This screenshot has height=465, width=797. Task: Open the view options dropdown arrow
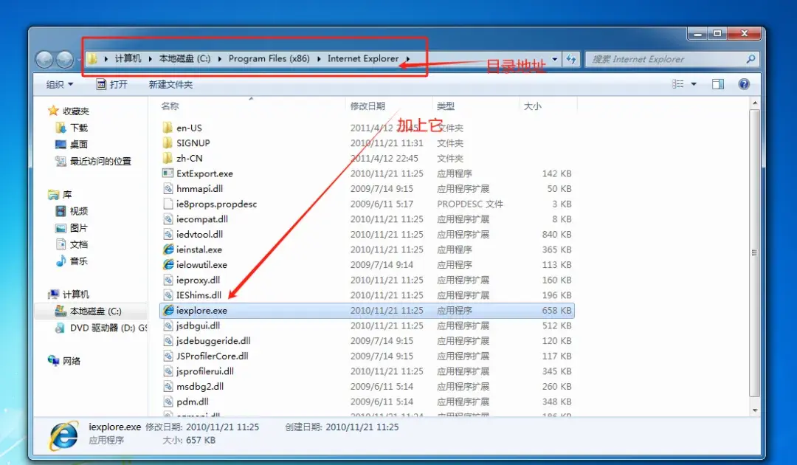pyautogui.click(x=694, y=85)
